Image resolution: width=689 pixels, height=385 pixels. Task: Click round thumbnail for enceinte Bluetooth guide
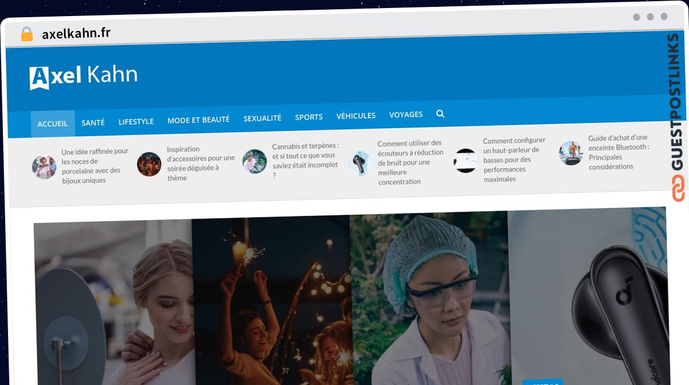(571, 153)
